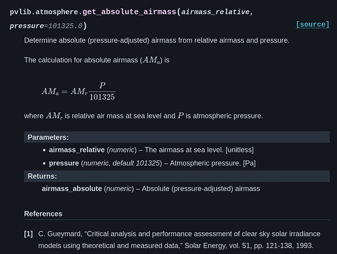
Task: Click bold pressure in the parameter list
Action: pyautogui.click(x=64, y=163)
